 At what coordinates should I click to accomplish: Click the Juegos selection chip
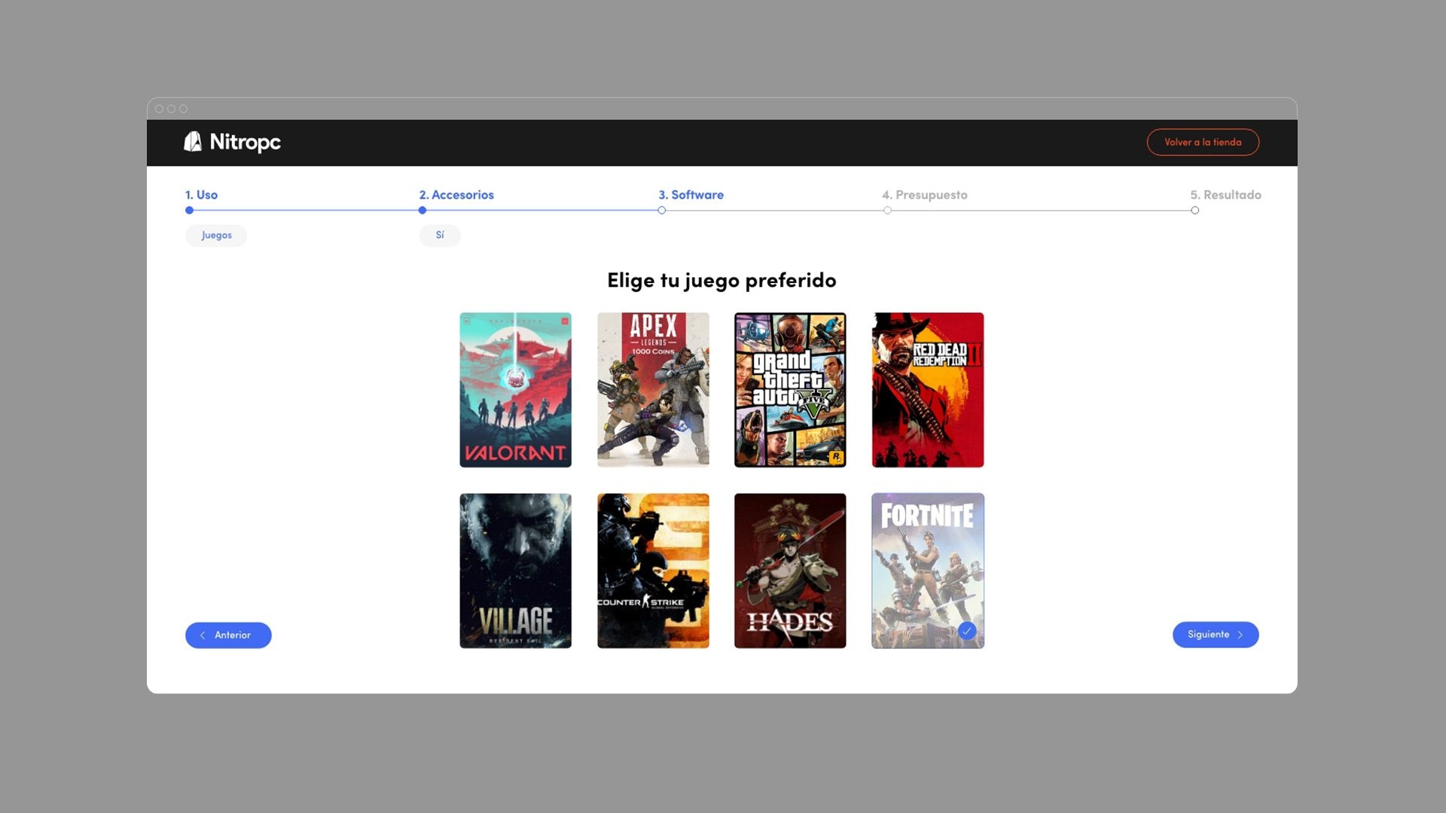(x=216, y=236)
